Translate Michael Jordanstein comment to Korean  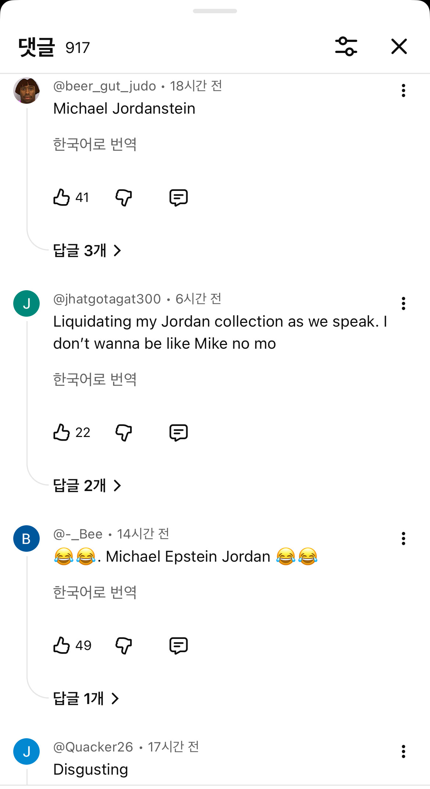coord(95,144)
